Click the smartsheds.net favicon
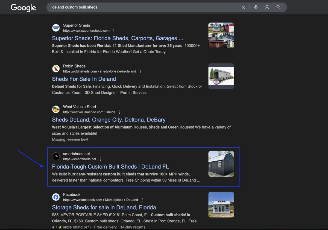 (x=56, y=156)
